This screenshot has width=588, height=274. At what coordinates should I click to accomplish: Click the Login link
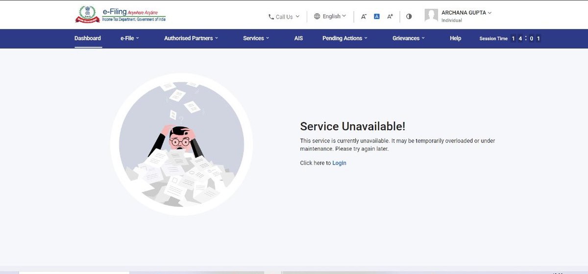pyautogui.click(x=339, y=163)
